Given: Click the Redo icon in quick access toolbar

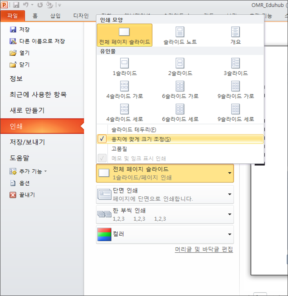Looking at the screenshot, I should (x=40, y=5).
